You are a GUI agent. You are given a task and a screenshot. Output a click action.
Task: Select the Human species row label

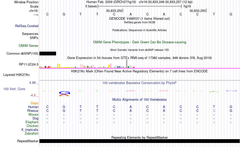(x=33, y=107)
